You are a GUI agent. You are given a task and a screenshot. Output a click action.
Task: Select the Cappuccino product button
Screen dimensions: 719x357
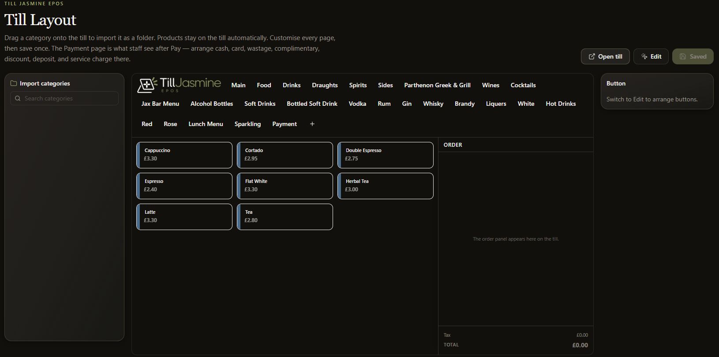184,155
